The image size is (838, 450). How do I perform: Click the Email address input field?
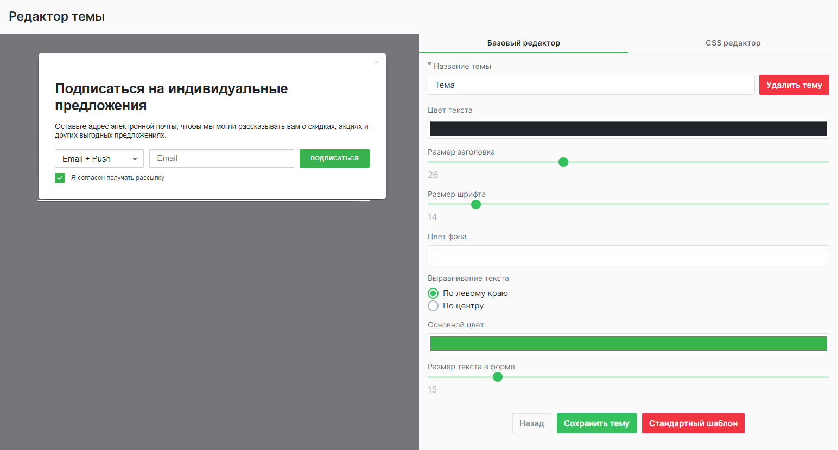coord(221,158)
